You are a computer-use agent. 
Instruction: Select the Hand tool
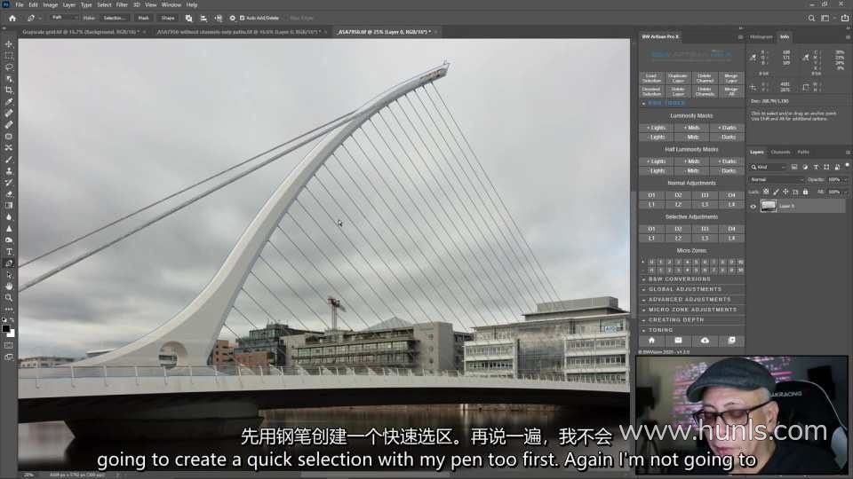(x=9, y=287)
